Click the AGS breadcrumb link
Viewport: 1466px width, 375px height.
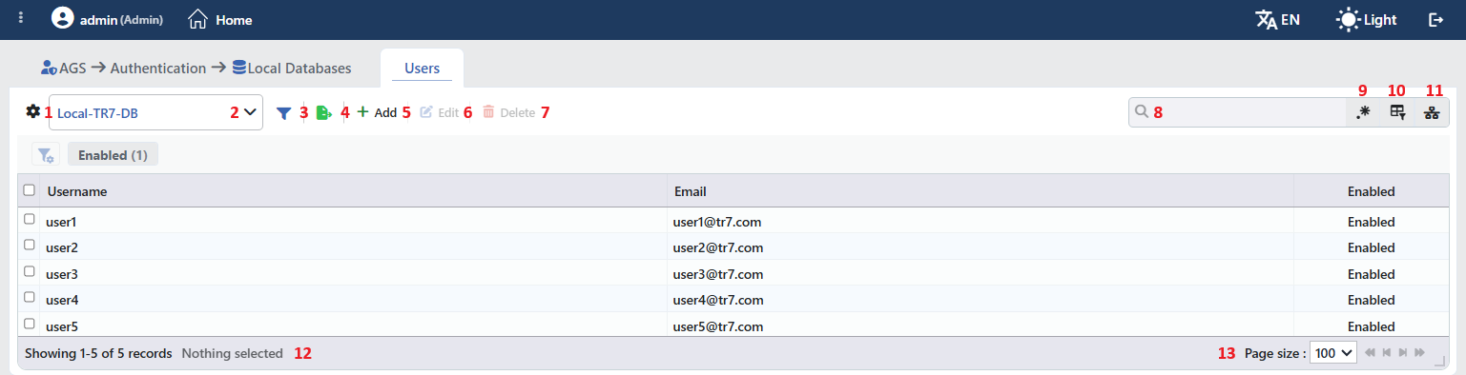64,69
